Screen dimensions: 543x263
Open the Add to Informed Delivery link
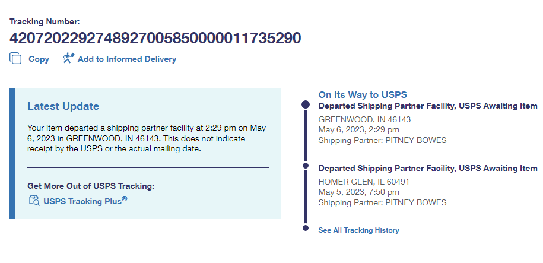(x=126, y=59)
